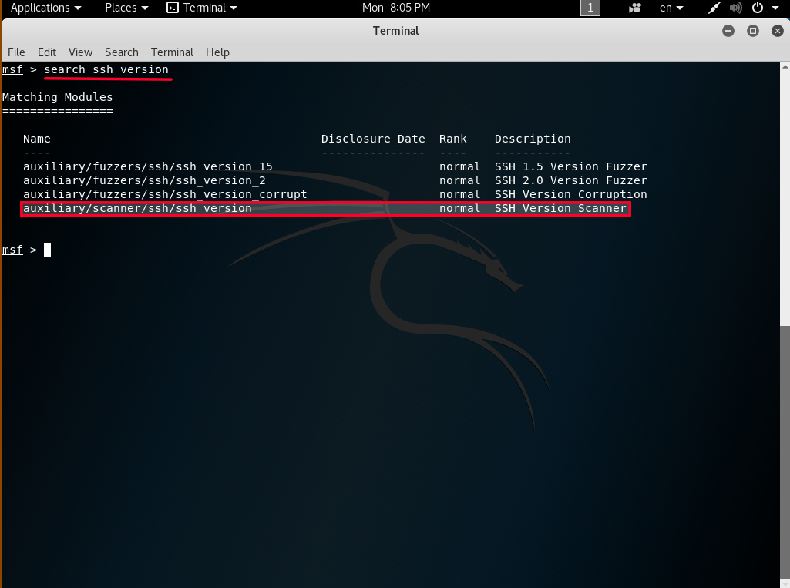Image resolution: width=790 pixels, height=588 pixels.
Task: Click the terminal icon in top panel
Action: coord(173,8)
